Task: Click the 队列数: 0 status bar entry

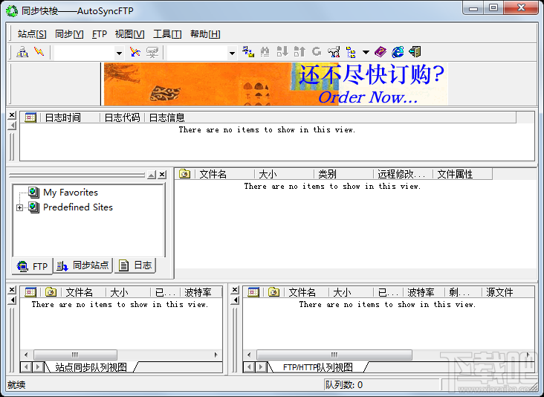Action: click(x=381, y=384)
